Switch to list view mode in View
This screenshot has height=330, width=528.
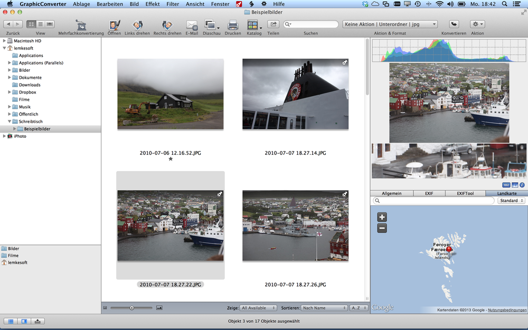pyautogui.click(x=41, y=24)
